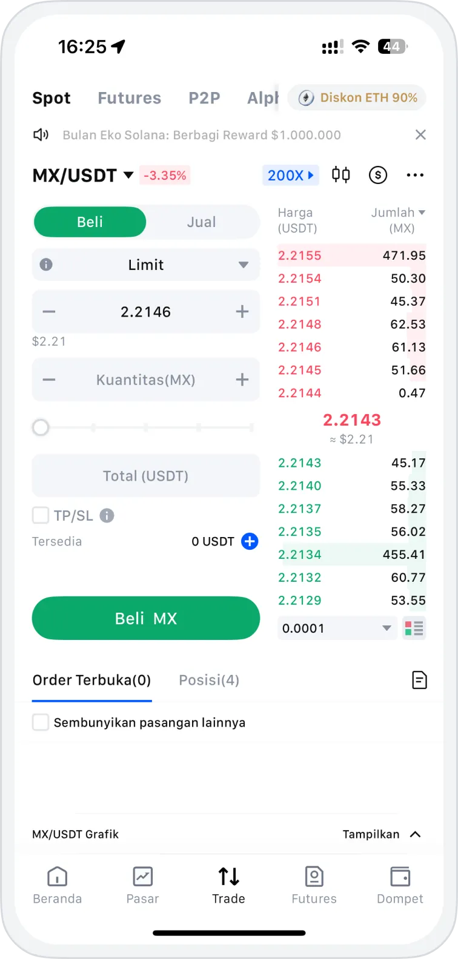Tap the blue plus deposit USDT icon
458x959 pixels.
point(250,541)
